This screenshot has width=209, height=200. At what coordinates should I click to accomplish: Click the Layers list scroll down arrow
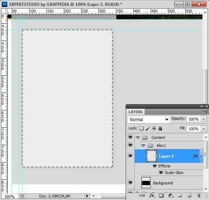pyautogui.click(x=206, y=189)
